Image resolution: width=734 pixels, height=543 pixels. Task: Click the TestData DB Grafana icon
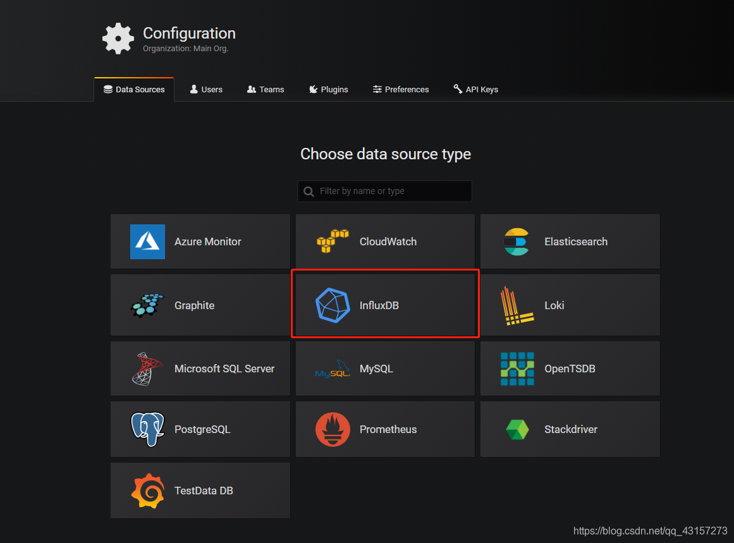click(147, 491)
